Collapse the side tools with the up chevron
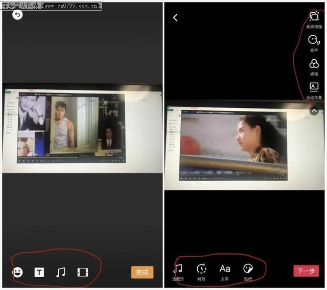327x290 pixels. pyautogui.click(x=314, y=111)
